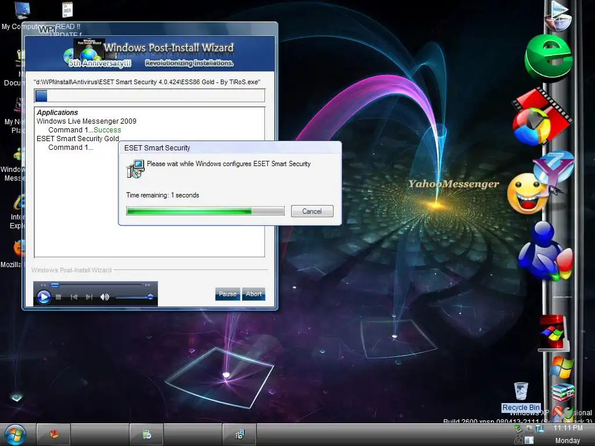Click the 'Time remaining: 1 seconds' text
Viewport: 595px width, 446px height.
[x=163, y=195]
